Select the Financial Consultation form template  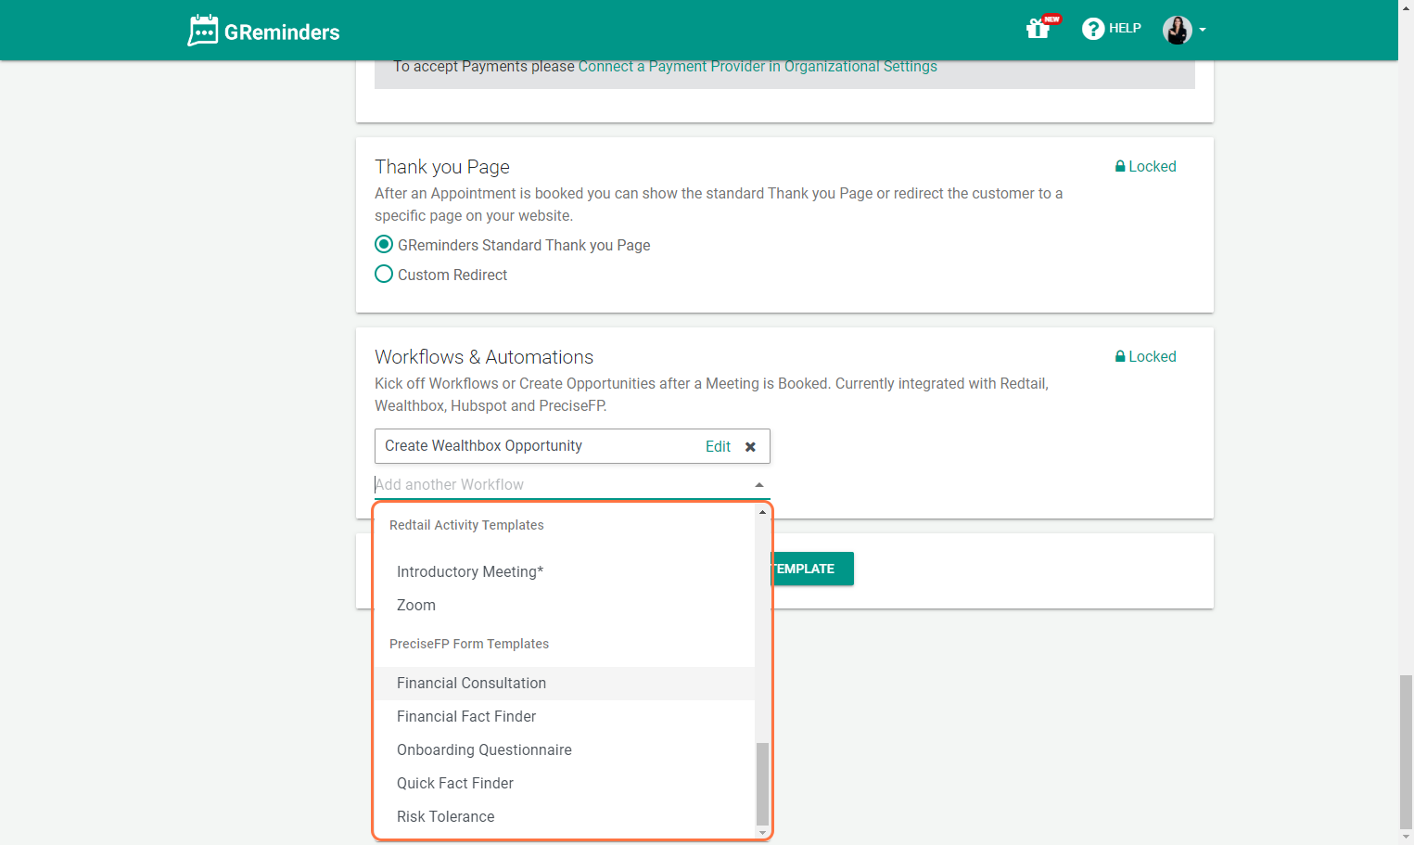point(471,683)
